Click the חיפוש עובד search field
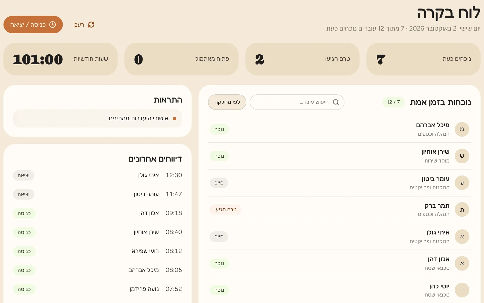Viewport: 484px width, 303px height. 297,102
